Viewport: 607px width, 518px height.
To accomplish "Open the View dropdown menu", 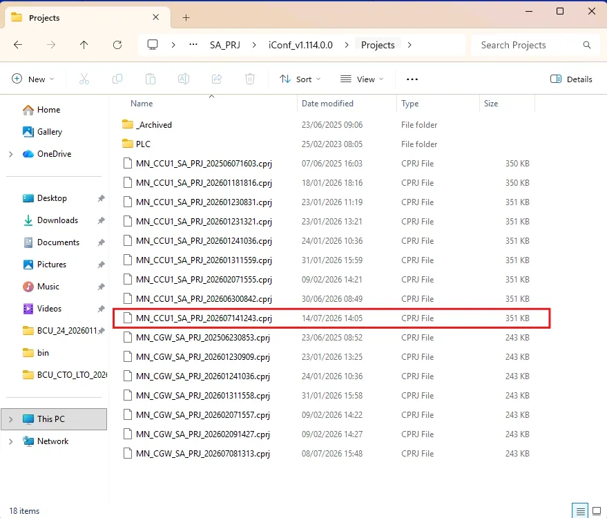I will [x=362, y=79].
